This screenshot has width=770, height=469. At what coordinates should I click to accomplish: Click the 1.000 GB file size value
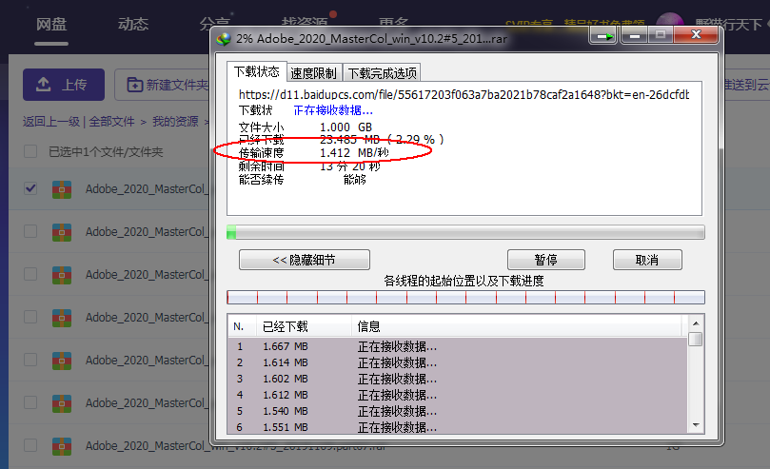[346, 127]
